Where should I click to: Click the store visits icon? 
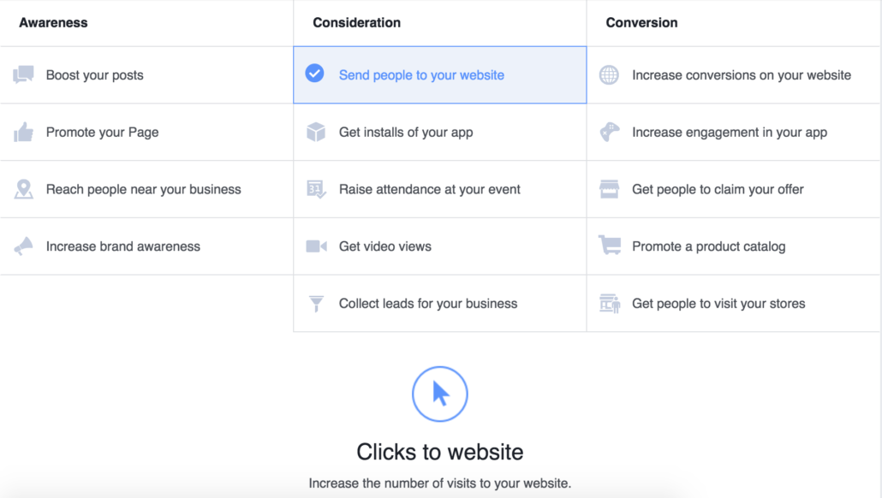click(x=610, y=304)
